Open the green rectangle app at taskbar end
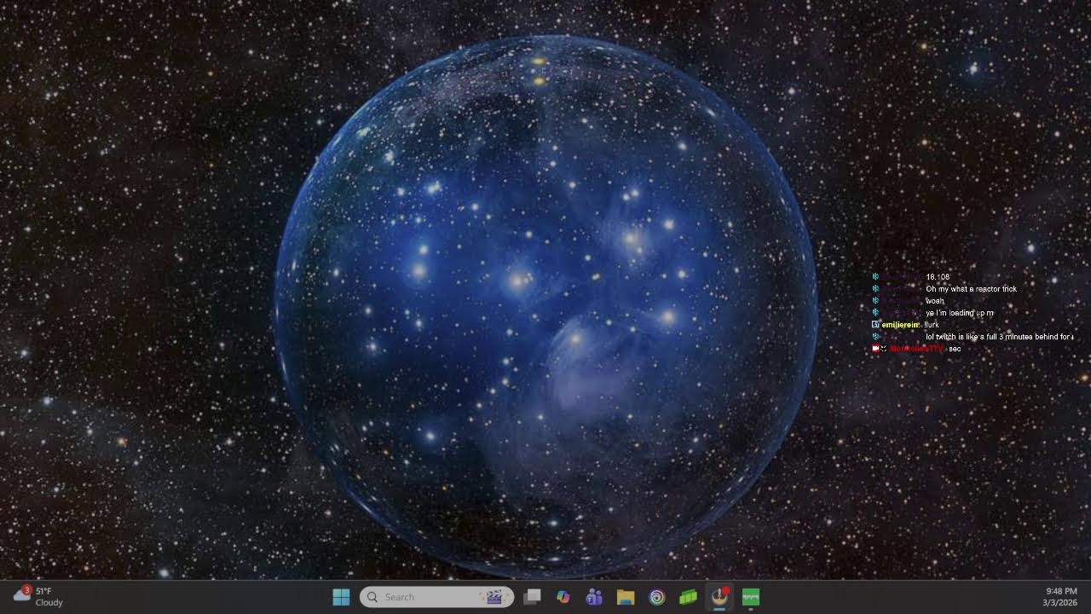 point(751,597)
